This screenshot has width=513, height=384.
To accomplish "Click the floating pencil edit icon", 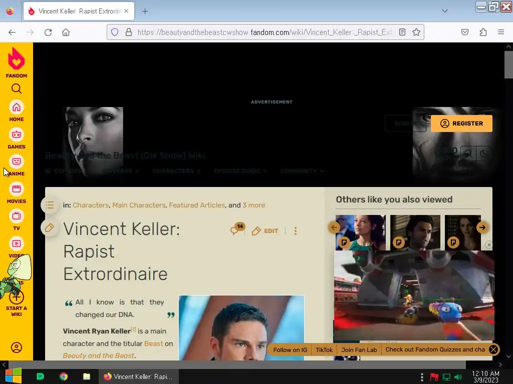I will [50, 227].
